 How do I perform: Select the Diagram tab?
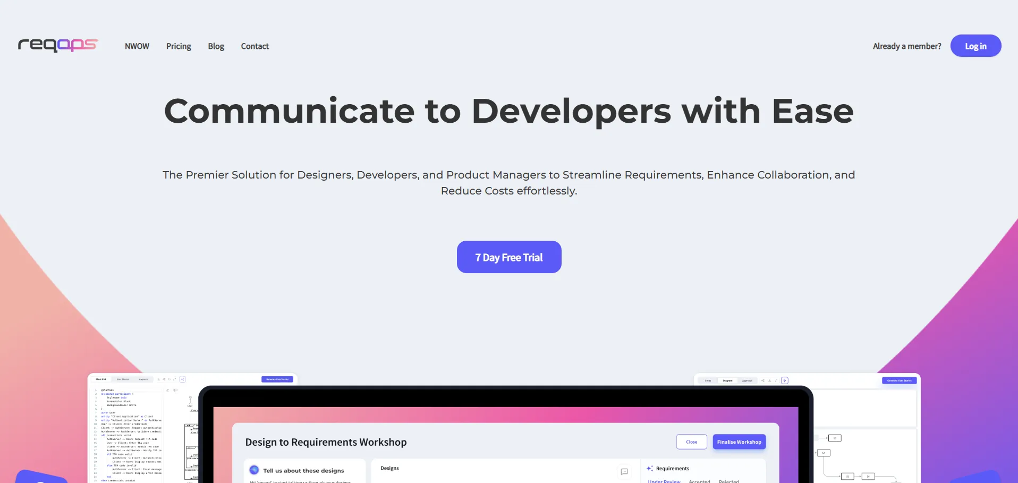[727, 380]
